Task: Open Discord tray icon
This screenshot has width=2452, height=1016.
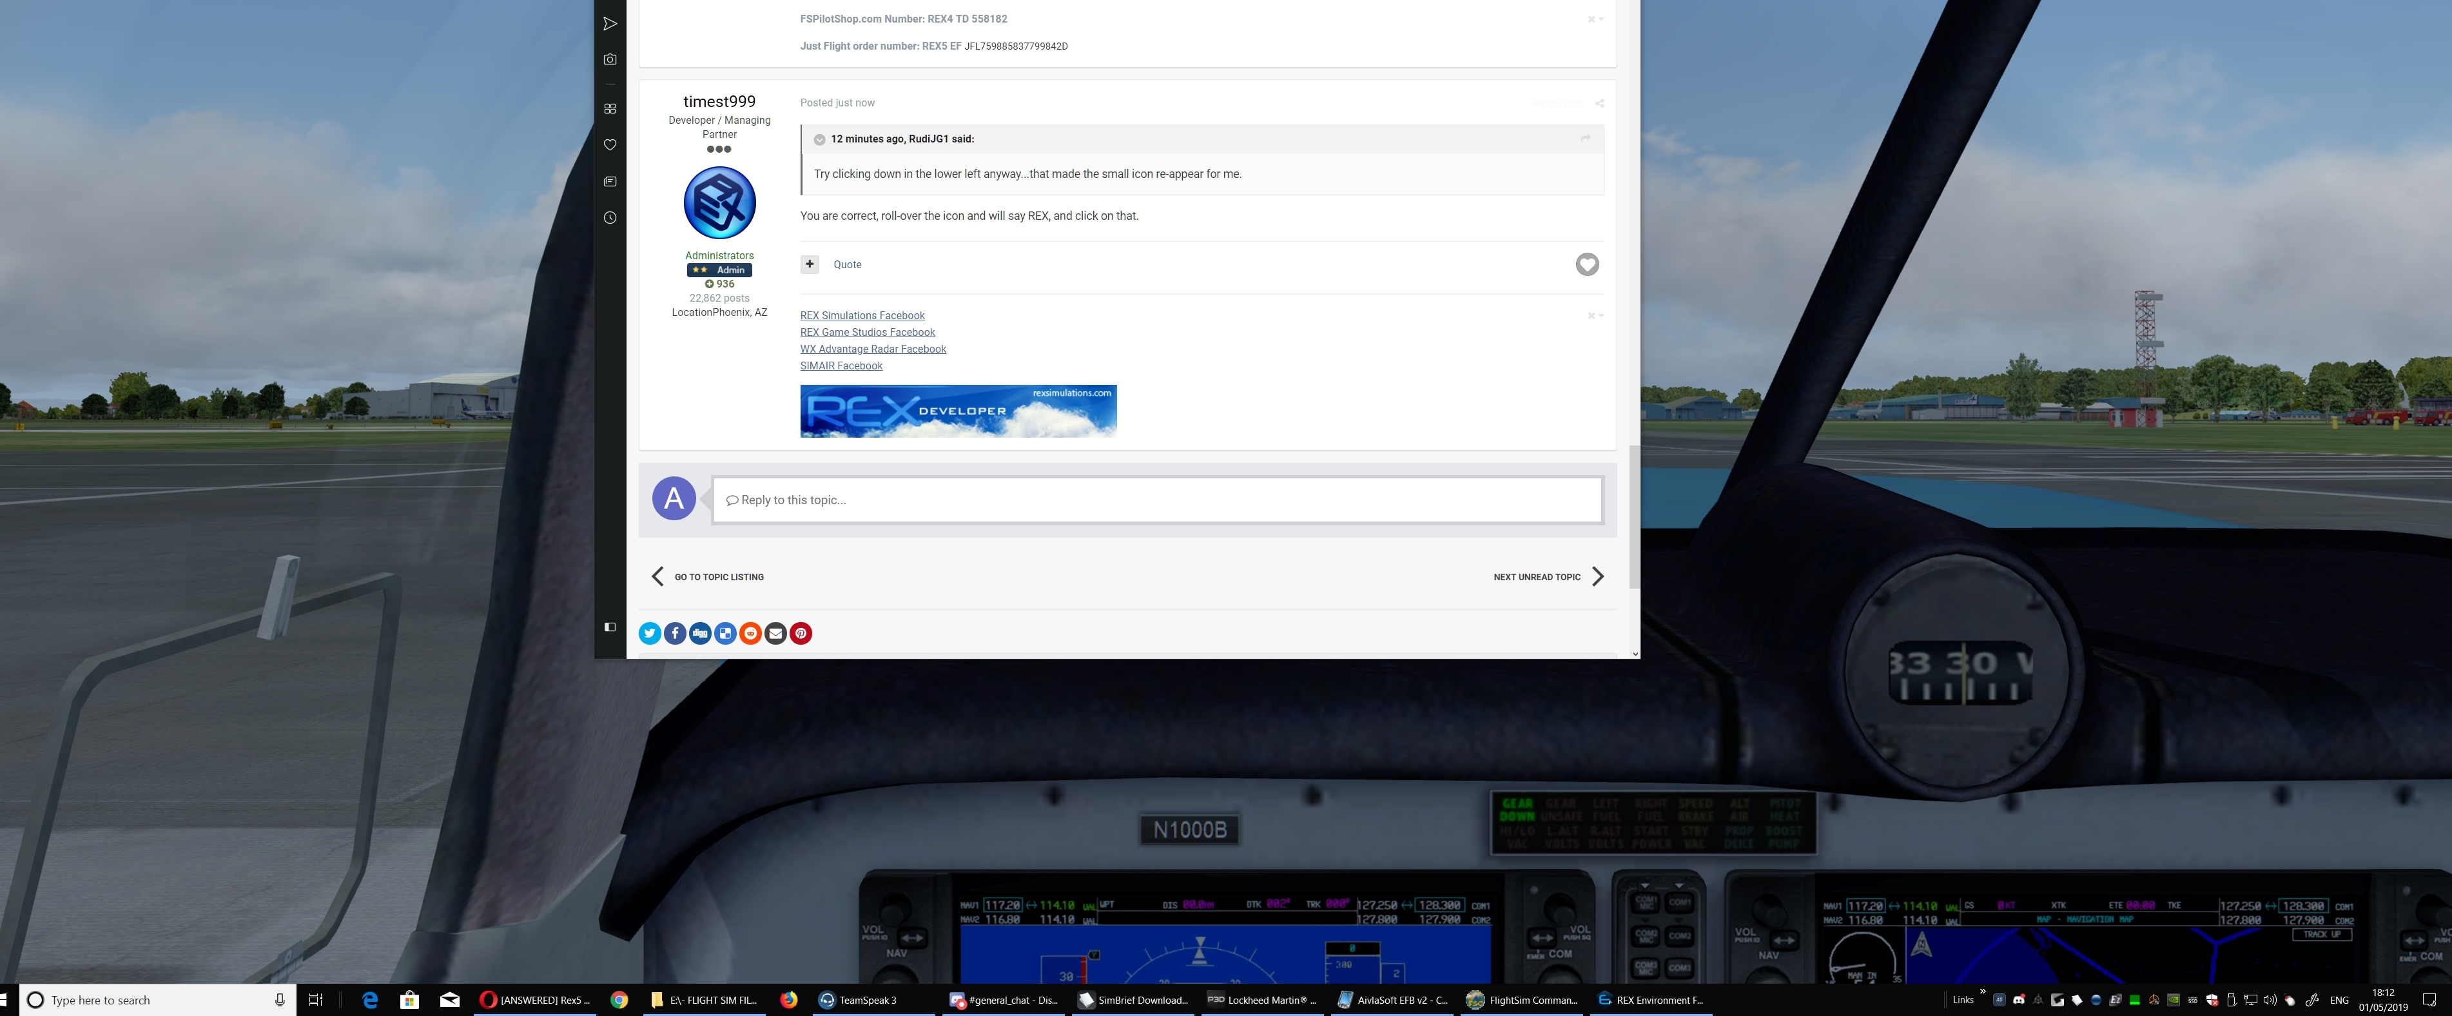Action: click(x=2019, y=1000)
